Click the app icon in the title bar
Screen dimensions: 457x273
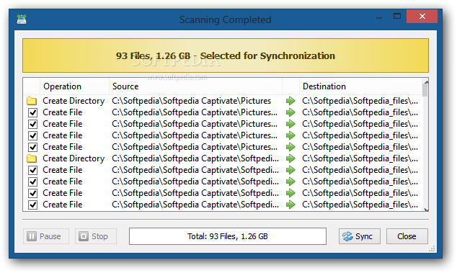tap(22, 19)
